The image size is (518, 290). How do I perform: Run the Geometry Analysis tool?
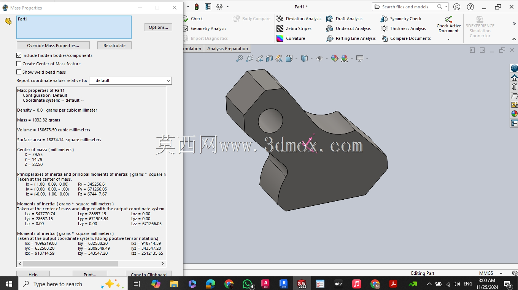coord(205,28)
